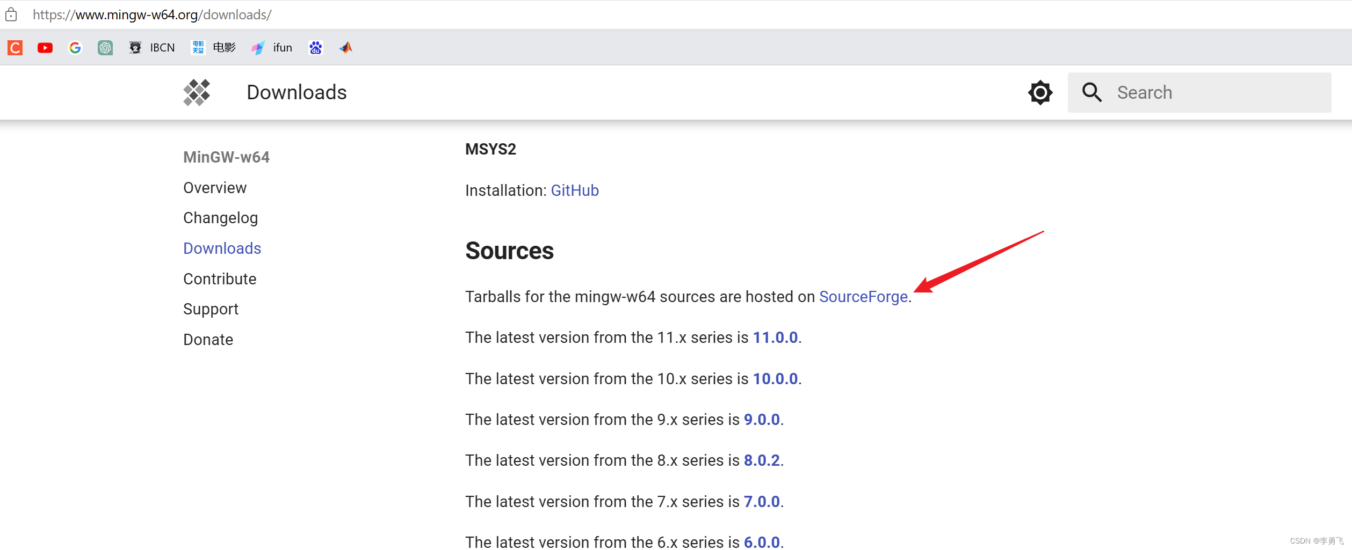Open the ifun bookmark

(x=272, y=48)
